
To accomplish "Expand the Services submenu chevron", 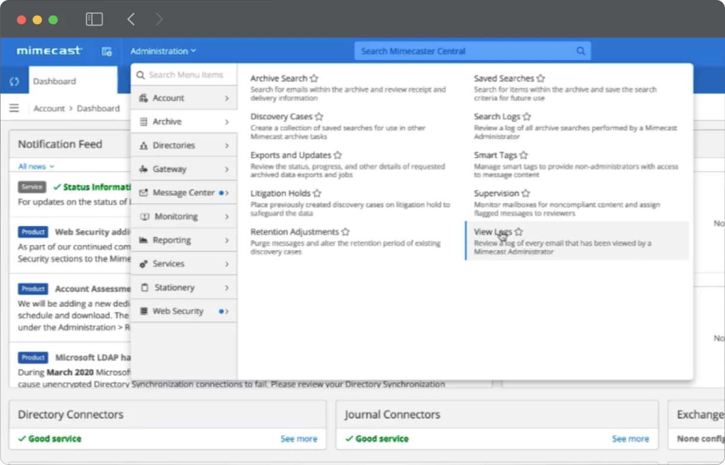I will pos(227,264).
